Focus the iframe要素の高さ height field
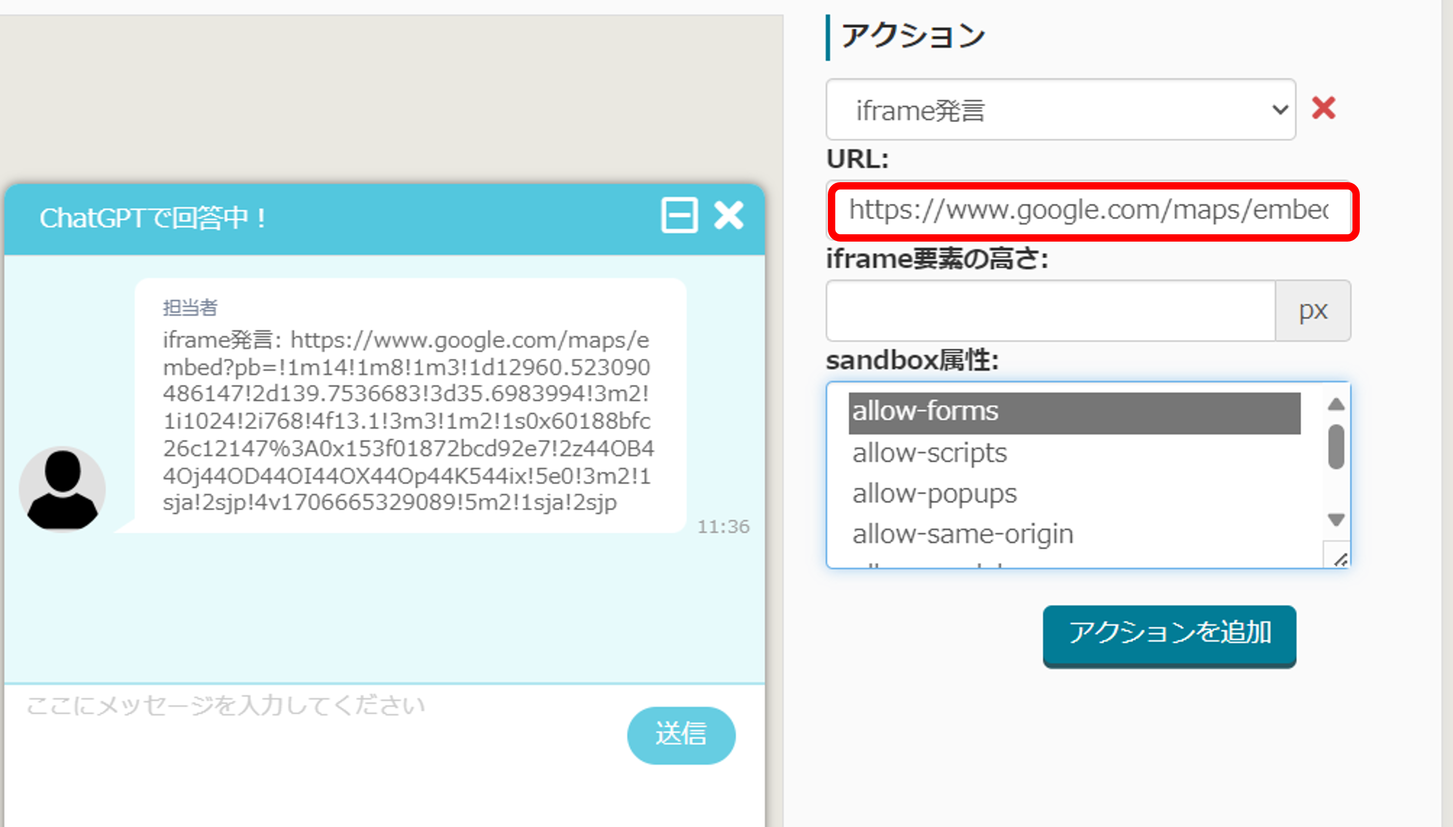The height and width of the screenshot is (827, 1453). [x=1050, y=311]
